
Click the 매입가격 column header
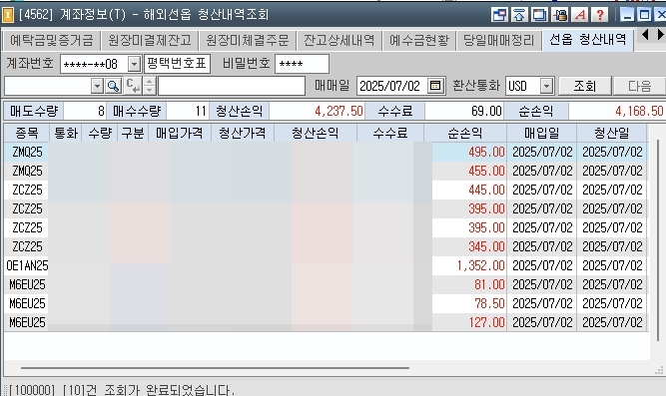point(180,133)
